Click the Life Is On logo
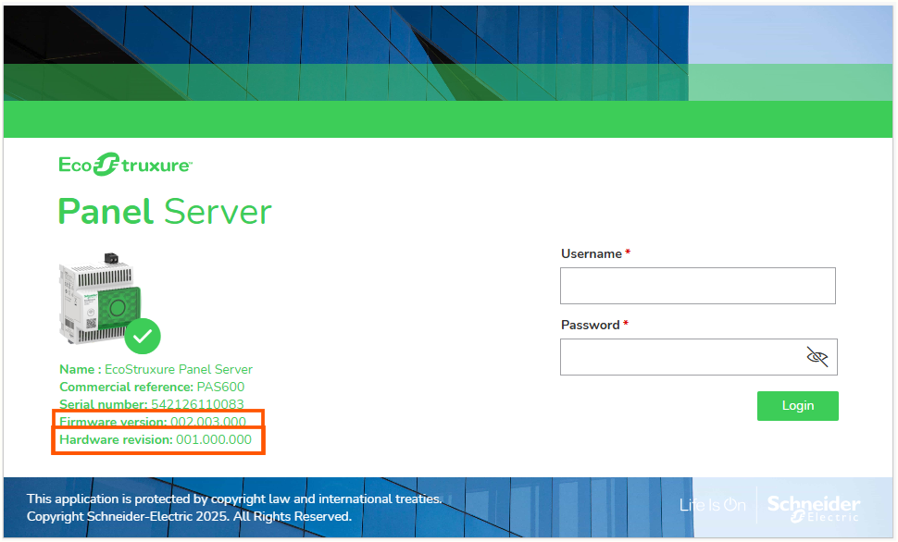 (713, 505)
